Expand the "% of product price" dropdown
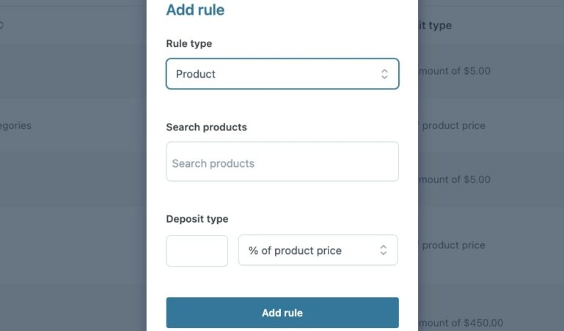Screen dimensions: 564x331 pos(318,250)
